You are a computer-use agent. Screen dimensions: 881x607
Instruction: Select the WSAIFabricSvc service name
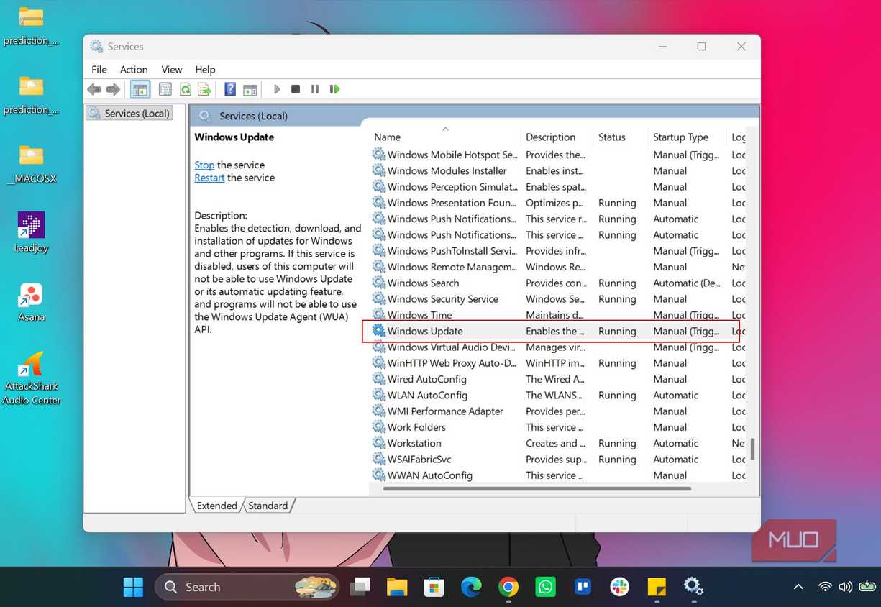click(x=419, y=459)
